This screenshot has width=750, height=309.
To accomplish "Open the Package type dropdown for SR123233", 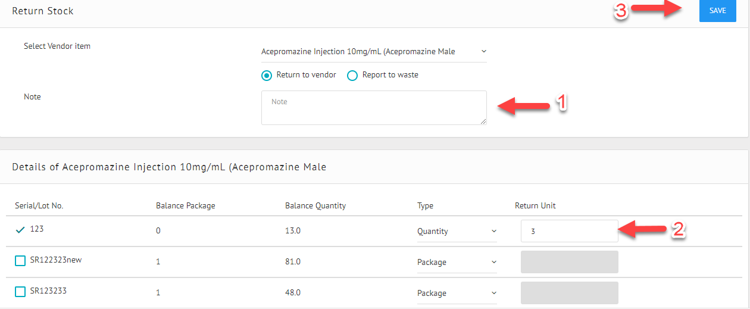I will [x=457, y=294].
